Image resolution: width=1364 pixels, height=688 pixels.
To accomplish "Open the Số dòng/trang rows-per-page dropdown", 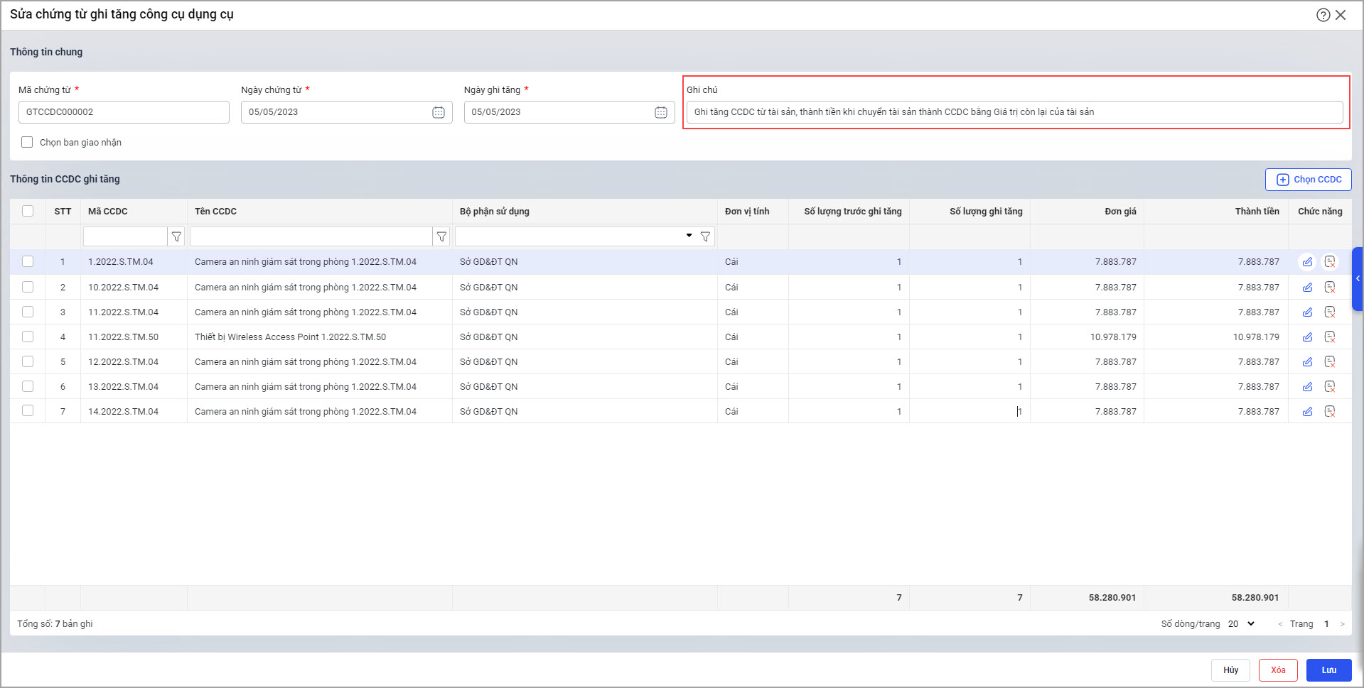I will [1241, 624].
